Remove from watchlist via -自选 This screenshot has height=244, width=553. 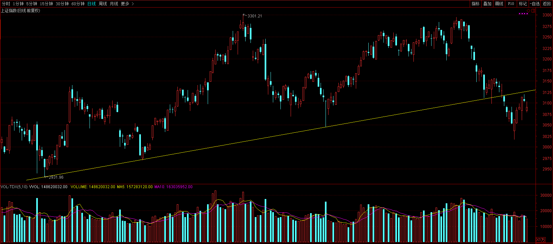tap(535, 4)
